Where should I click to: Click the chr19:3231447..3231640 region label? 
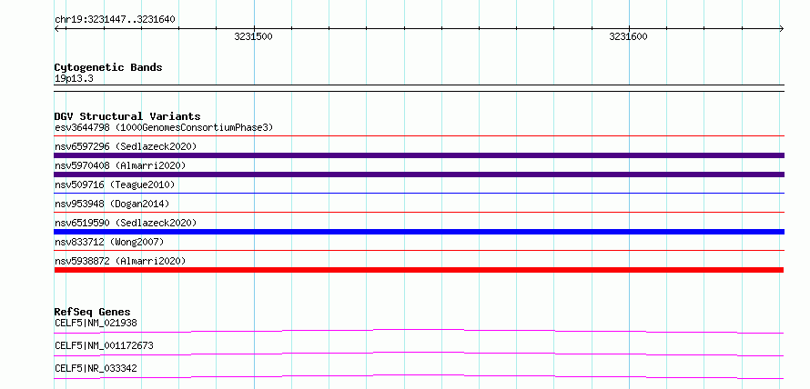pyautogui.click(x=115, y=20)
